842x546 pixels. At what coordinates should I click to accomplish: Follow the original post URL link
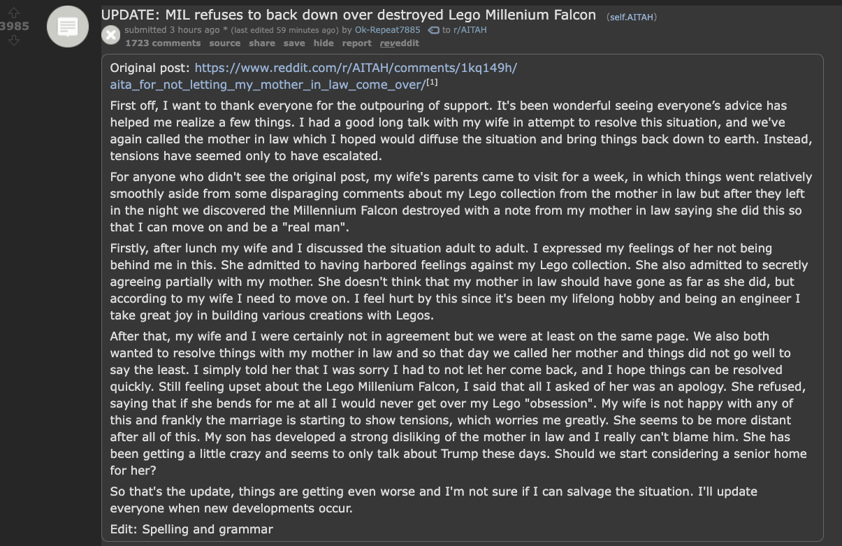[x=314, y=76]
